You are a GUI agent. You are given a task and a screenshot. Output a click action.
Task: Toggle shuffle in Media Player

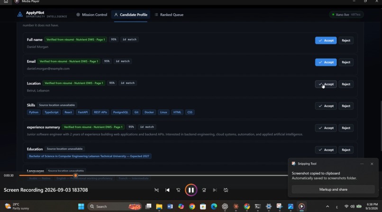tap(156, 190)
